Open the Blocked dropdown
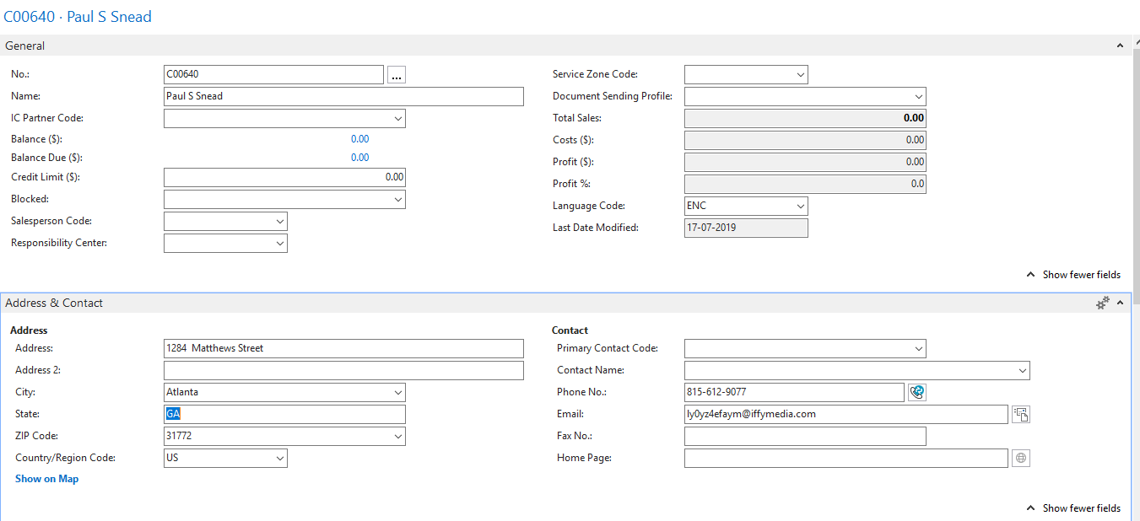Screen dimensions: 1140x521 click(x=397, y=199)
